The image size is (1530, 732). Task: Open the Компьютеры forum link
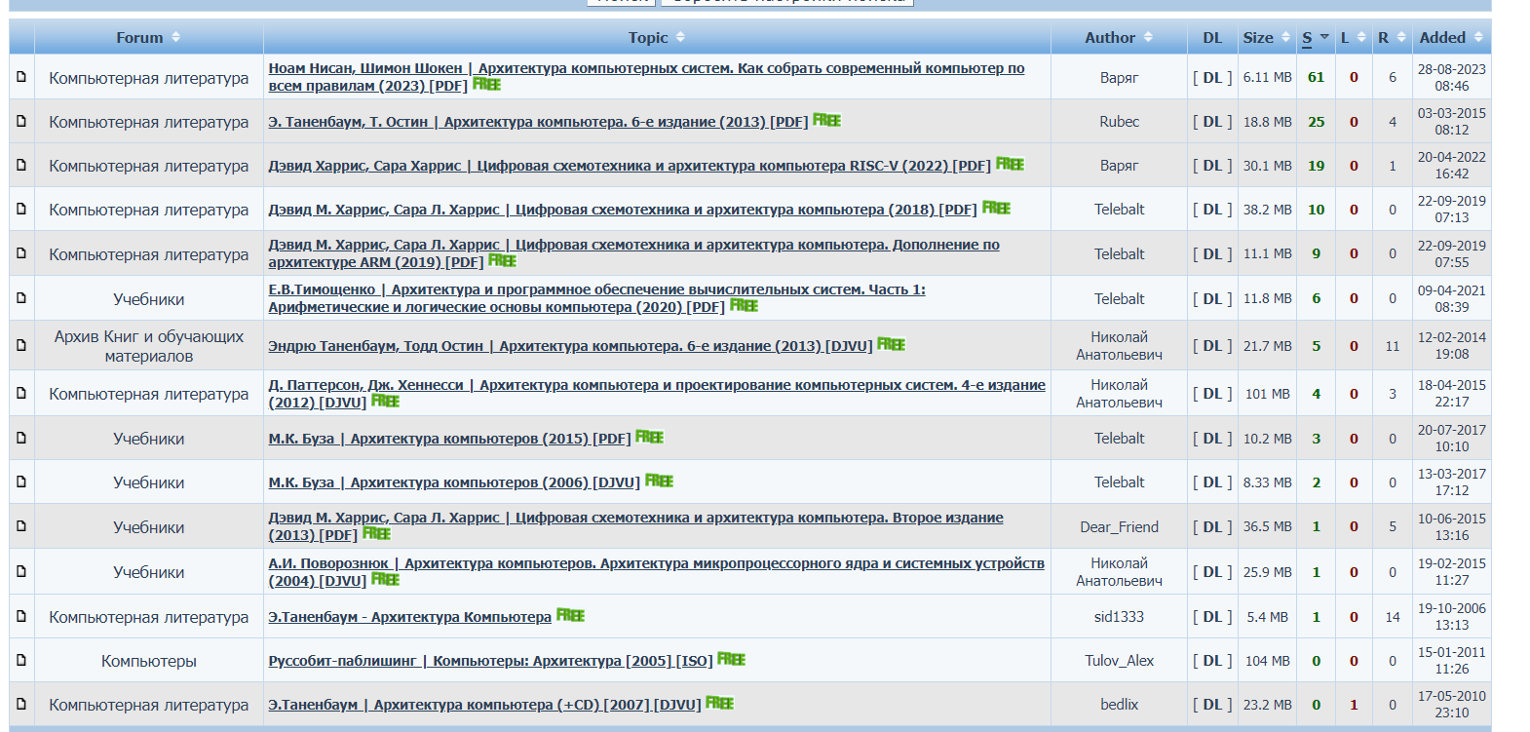148,661
